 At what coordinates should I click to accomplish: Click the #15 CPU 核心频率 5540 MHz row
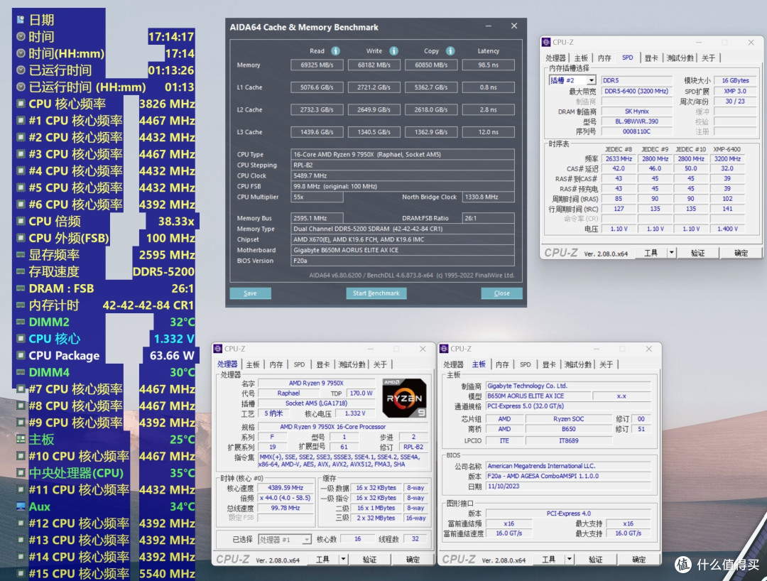click(x=106, y=573)
